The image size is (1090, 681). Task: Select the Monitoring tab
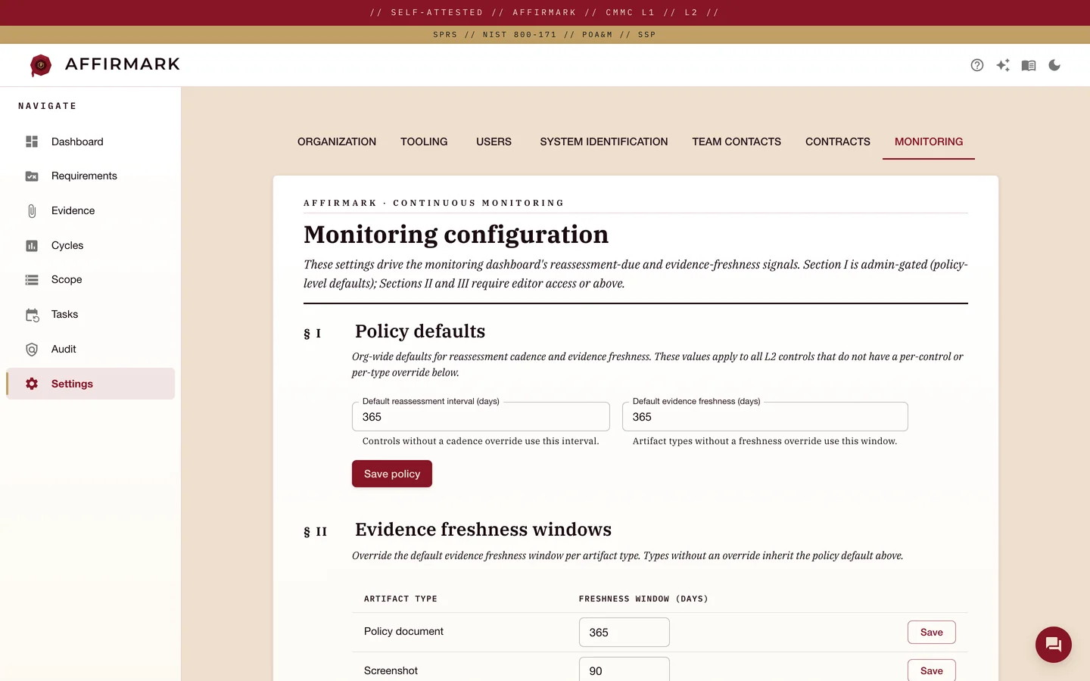click(929, 141)
